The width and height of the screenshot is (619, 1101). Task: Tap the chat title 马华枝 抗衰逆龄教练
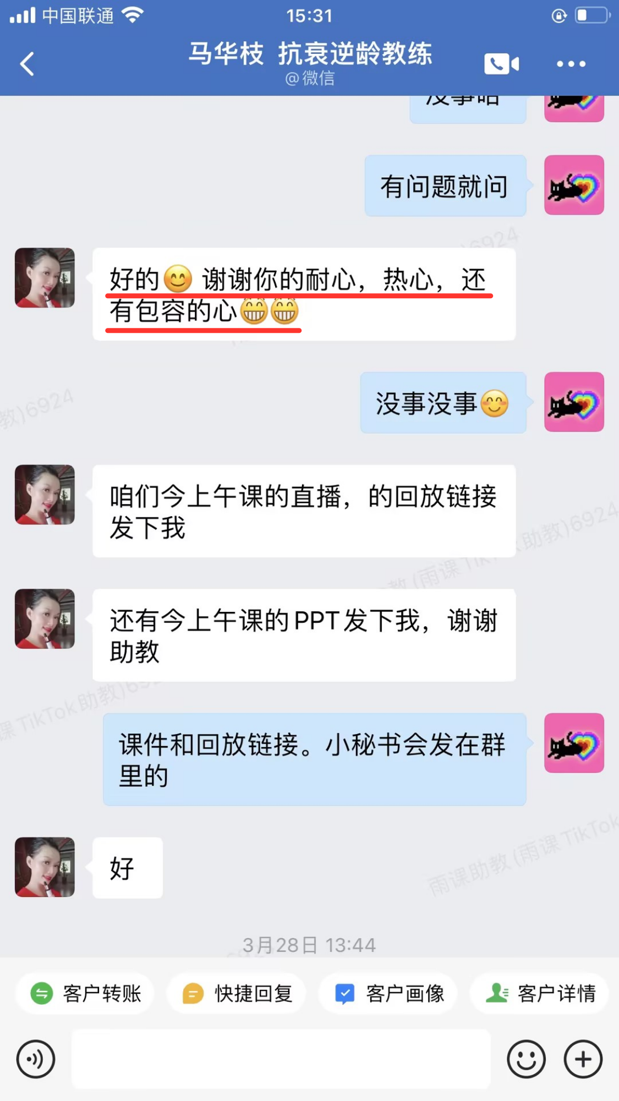point(310,53)
